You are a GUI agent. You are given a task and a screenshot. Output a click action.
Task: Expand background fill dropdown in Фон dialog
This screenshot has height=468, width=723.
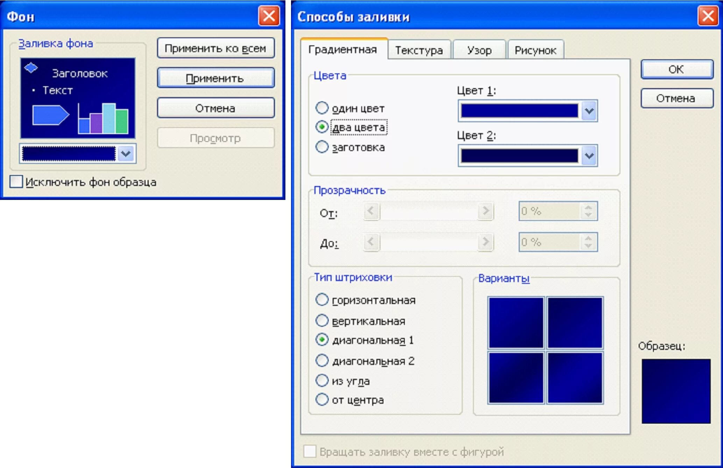[126, 153]
